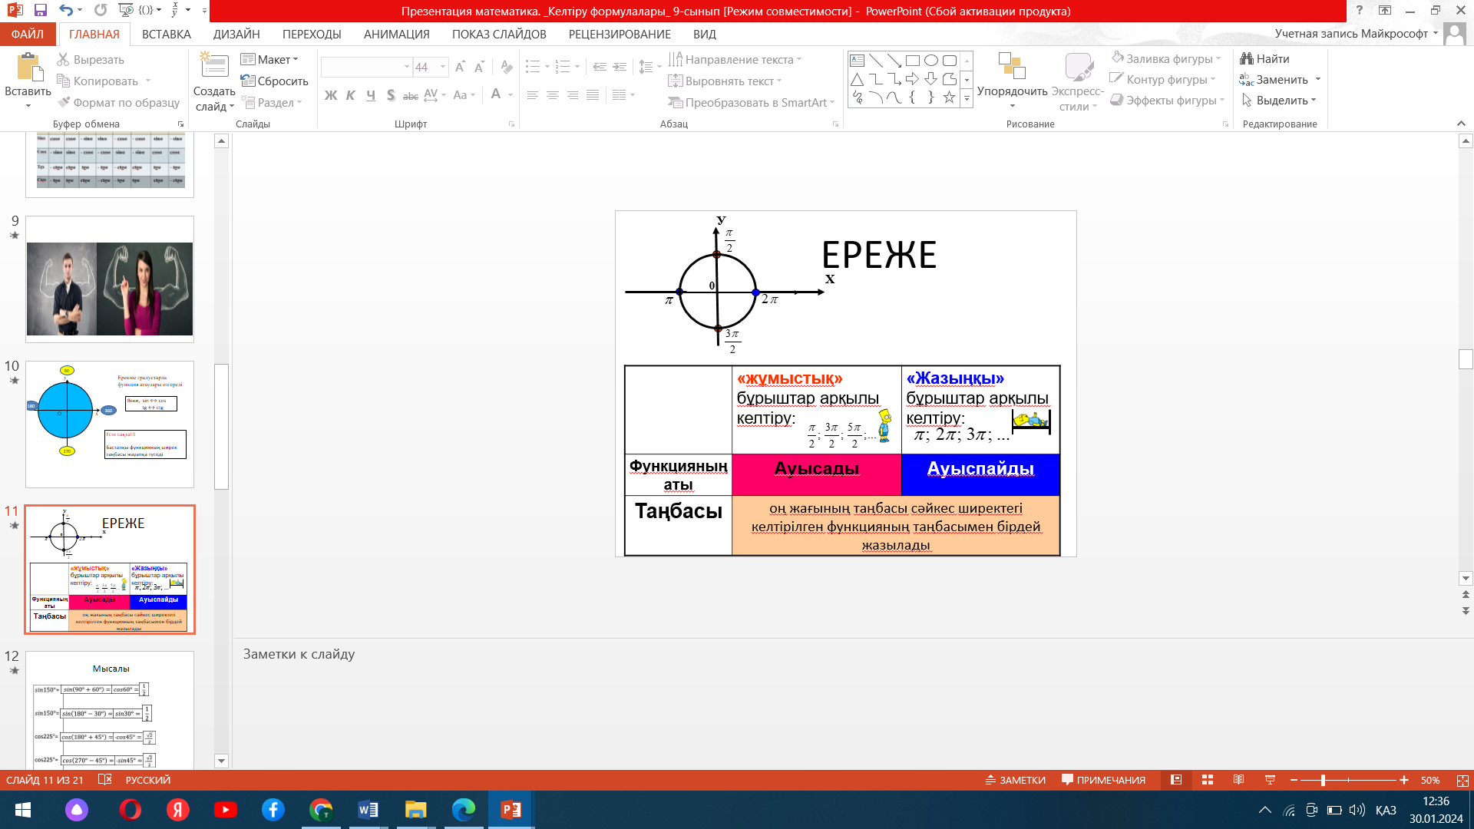Image resolution: width=1474 pixels, height=829 pixels.
Task: Toggle italic К formatting button
Action: [x=351, y=95]
